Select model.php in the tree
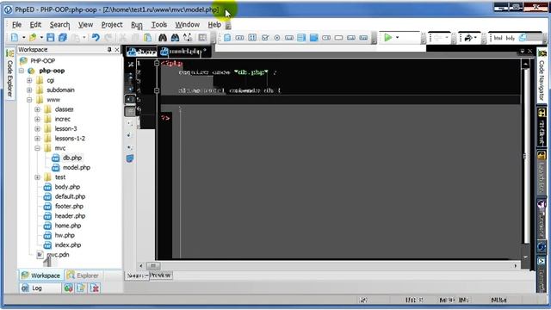 (x=77, y=168)
